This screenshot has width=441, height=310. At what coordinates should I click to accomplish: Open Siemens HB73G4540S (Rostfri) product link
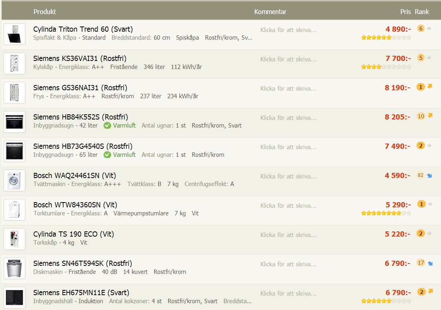tap(83, 146)
